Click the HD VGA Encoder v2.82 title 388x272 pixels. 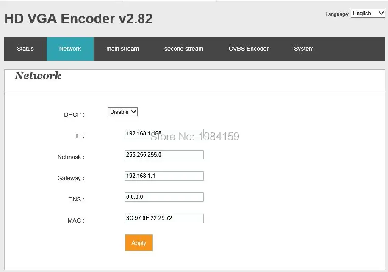(x=78, y=19)
